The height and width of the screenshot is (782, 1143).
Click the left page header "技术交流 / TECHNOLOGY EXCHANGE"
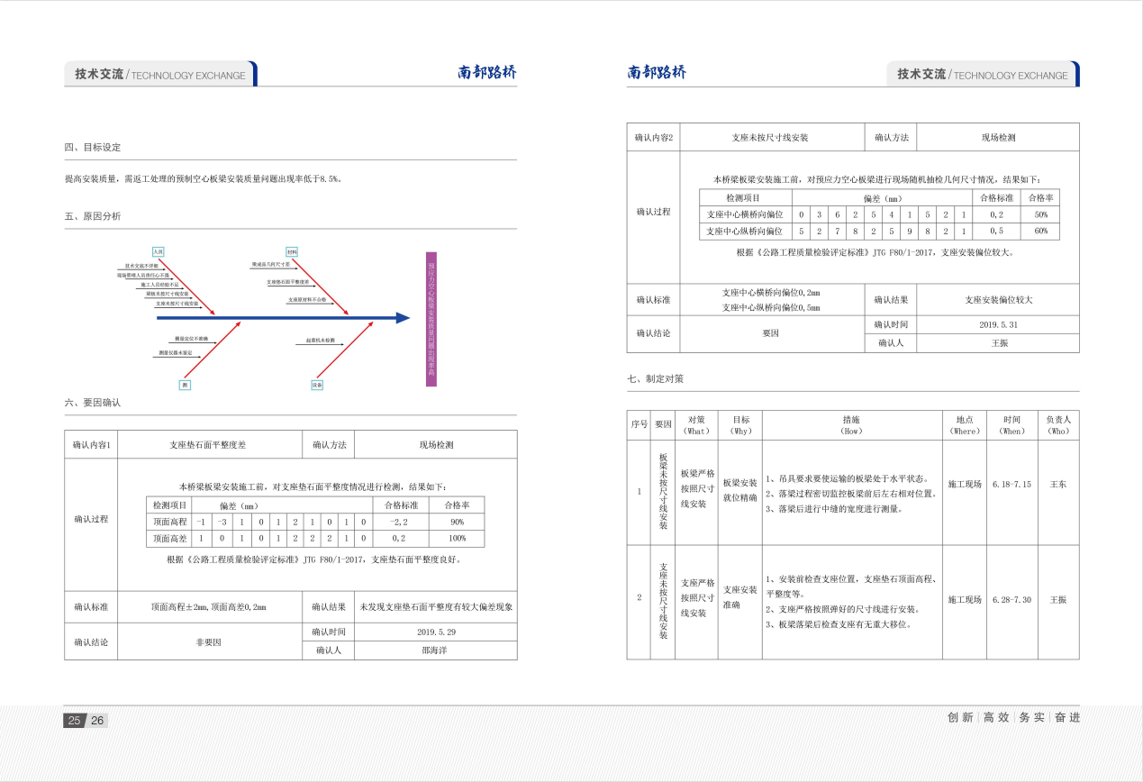point(160,75)
